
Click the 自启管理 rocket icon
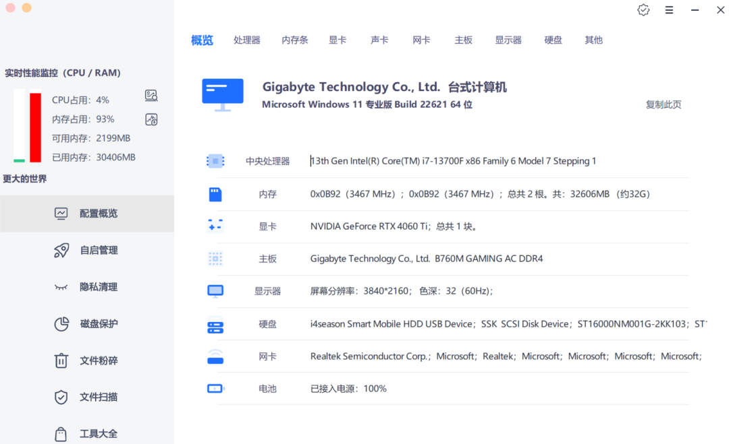tap(61, 251)
